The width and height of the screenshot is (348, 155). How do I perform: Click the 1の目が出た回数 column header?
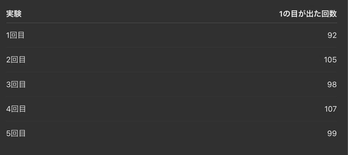click(308, 14)
